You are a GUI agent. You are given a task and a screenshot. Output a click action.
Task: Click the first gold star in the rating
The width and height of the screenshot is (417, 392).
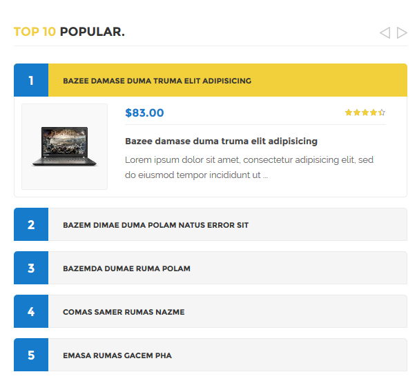(349, 112)
